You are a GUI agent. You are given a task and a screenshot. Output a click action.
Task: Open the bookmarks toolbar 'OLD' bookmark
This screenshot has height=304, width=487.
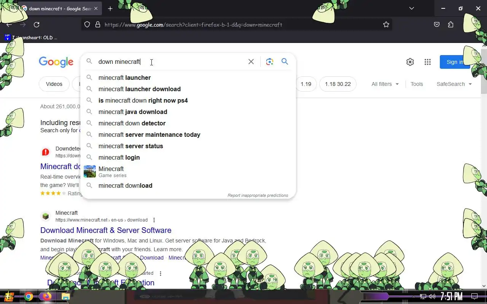pyautogui.click(x=31, y=37)
